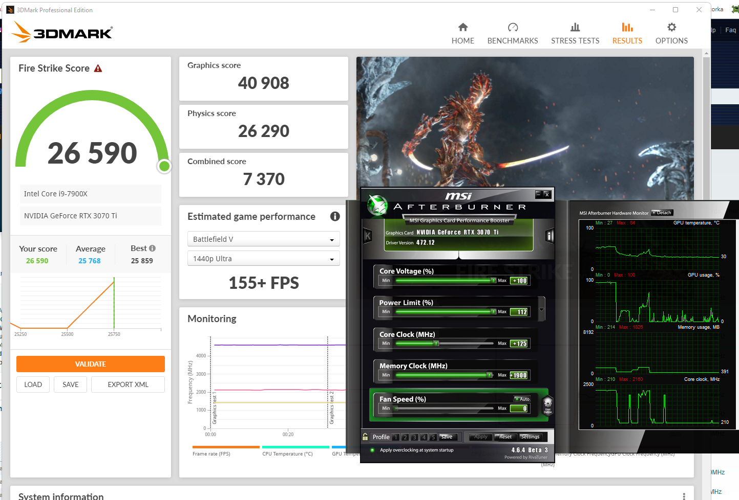
Task: Select Afterburner profile slot 3
Action: 414,437
